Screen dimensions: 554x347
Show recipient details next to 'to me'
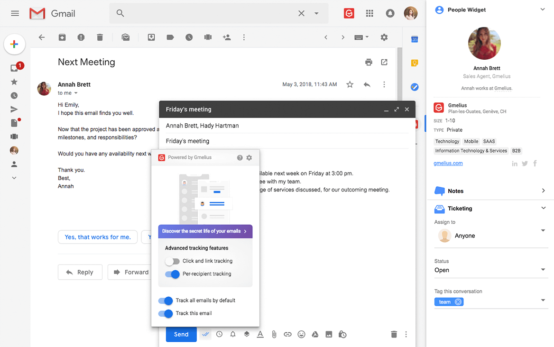click(x=75, y=93)
